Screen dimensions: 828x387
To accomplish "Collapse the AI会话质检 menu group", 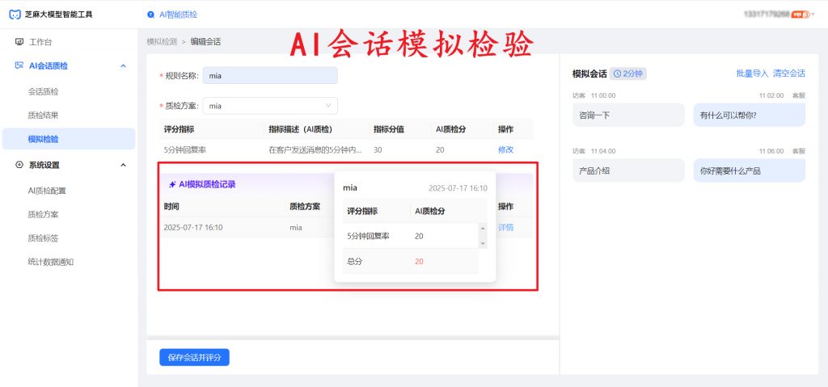I will tap(123, 66).
